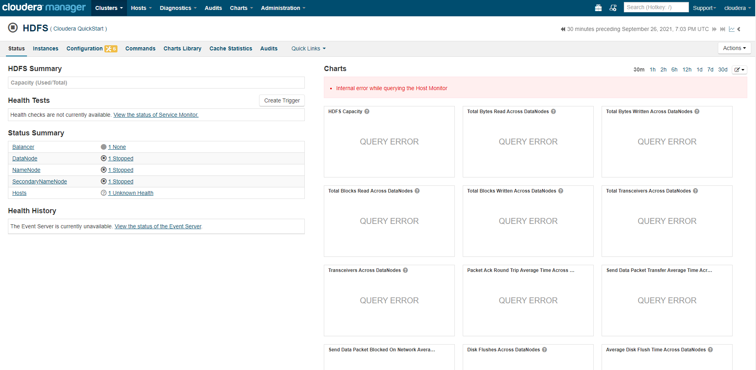Select the Status tab
Image resolution: width=756 pixels, height=370 pixels.
(16, 48)
